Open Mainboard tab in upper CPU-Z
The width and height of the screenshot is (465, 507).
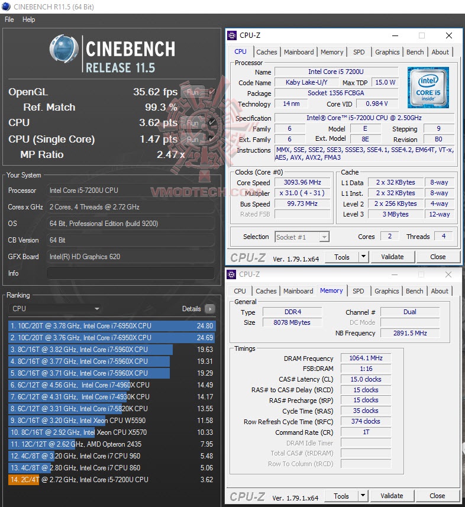tap(299, 52)
